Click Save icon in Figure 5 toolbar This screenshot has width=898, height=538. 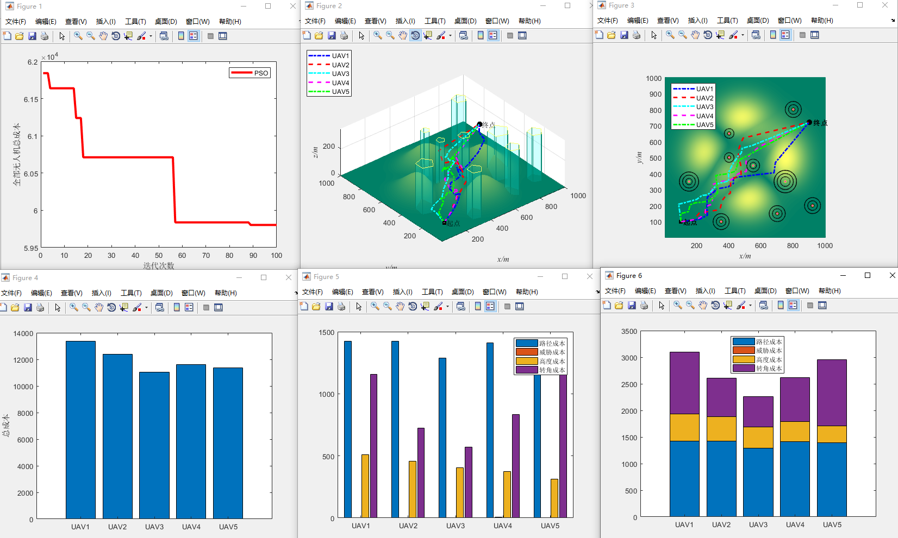click(329, 306)
